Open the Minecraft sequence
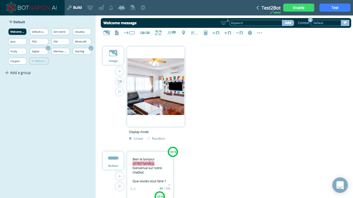The height and width of the screenshot is (198, 353). (x=82, y=42)
